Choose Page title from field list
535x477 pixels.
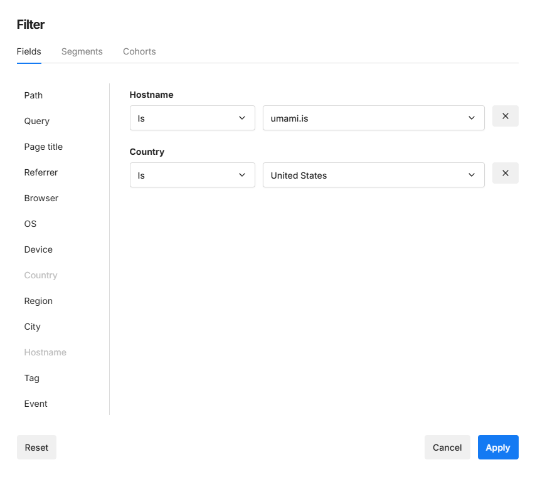tap(43, 147)
